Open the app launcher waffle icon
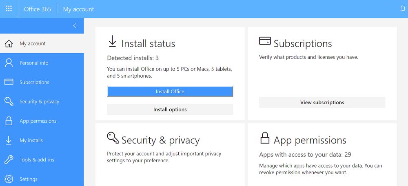 click(9, 9)
